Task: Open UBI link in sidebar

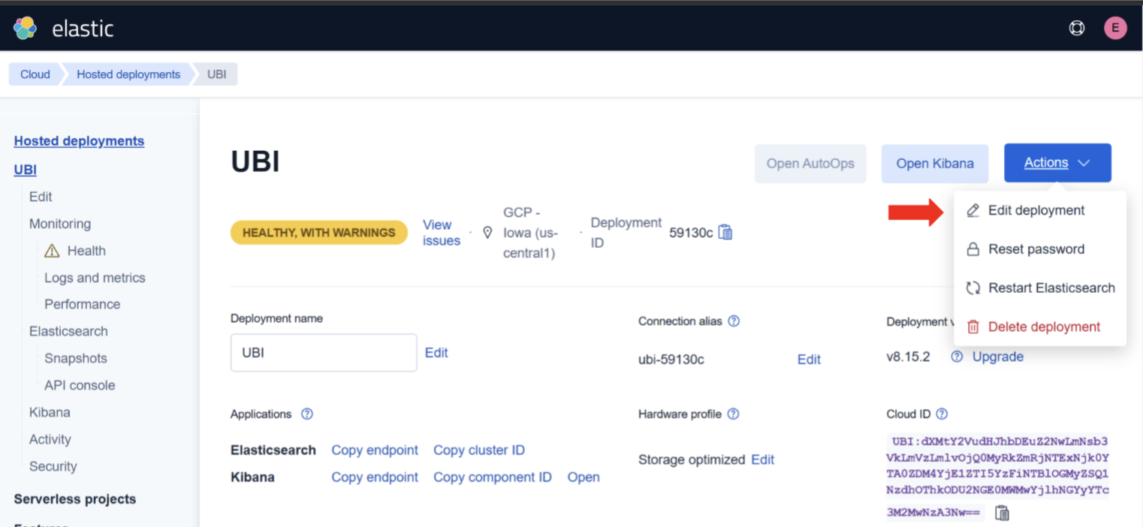Action: [x=26, y=170]
